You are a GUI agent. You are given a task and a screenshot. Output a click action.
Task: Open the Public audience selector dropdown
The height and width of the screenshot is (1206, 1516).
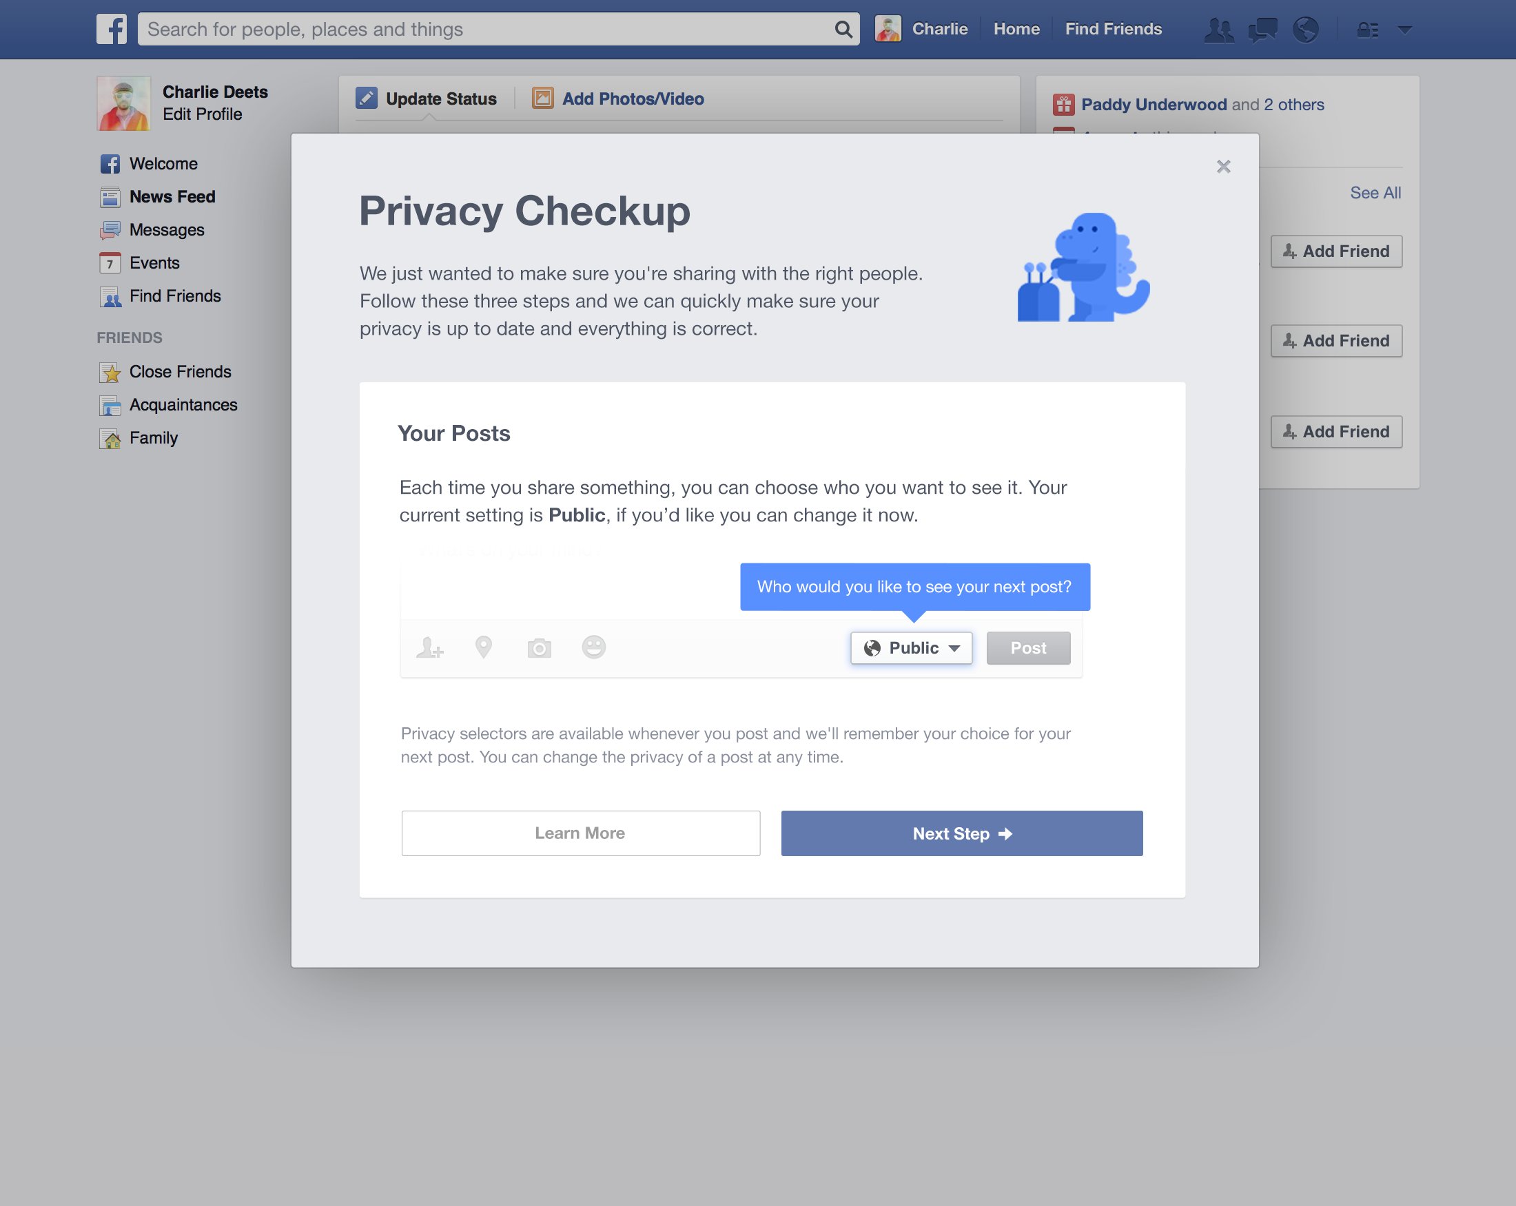pyautogui.click(x=911, y=648)
